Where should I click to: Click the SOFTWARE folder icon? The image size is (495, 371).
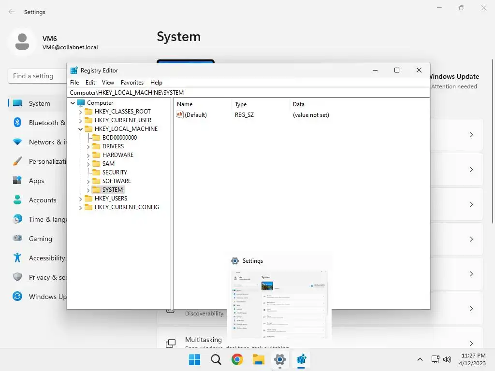(96, 181)
